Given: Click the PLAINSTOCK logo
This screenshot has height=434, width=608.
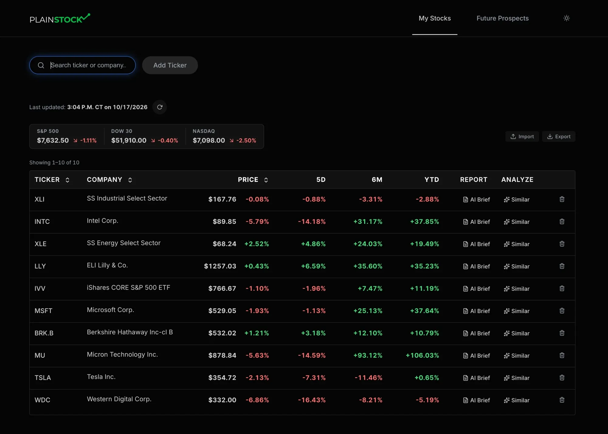Looking at the screenshot, I should click(x=60, y=18).
